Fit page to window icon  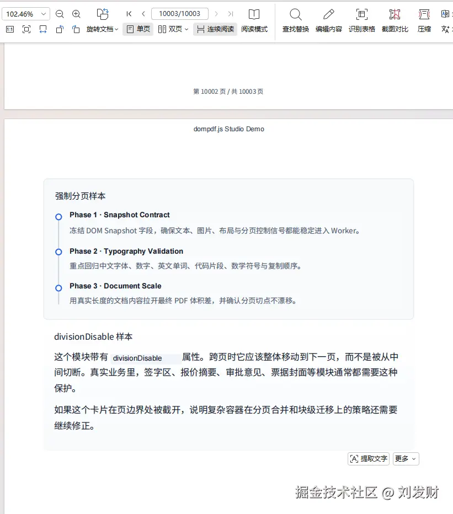(26, 29)
